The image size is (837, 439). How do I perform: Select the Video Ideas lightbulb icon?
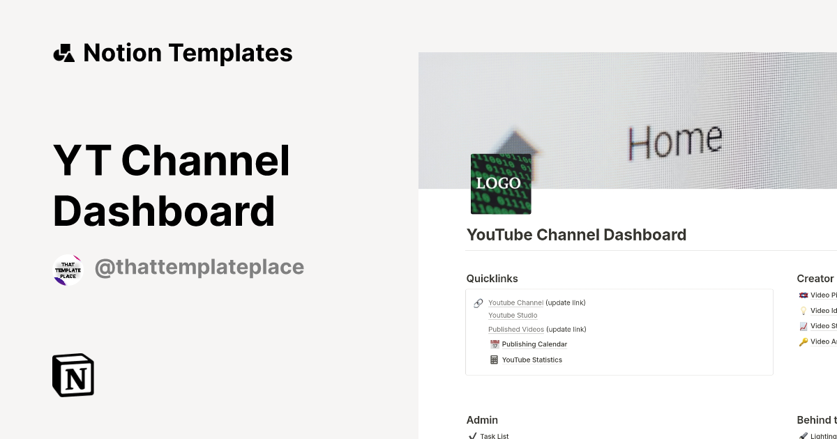click(804, 310)
